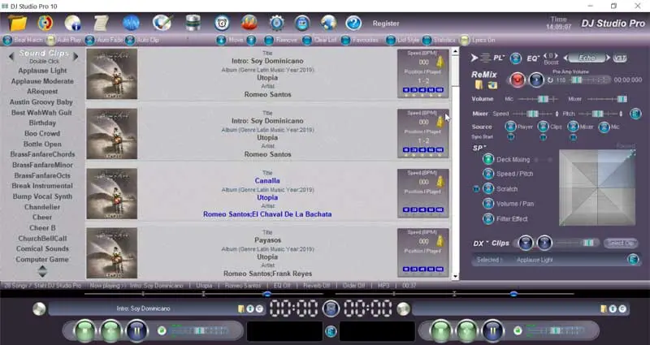Click the center button between the two timers

[x=331, y=308]
